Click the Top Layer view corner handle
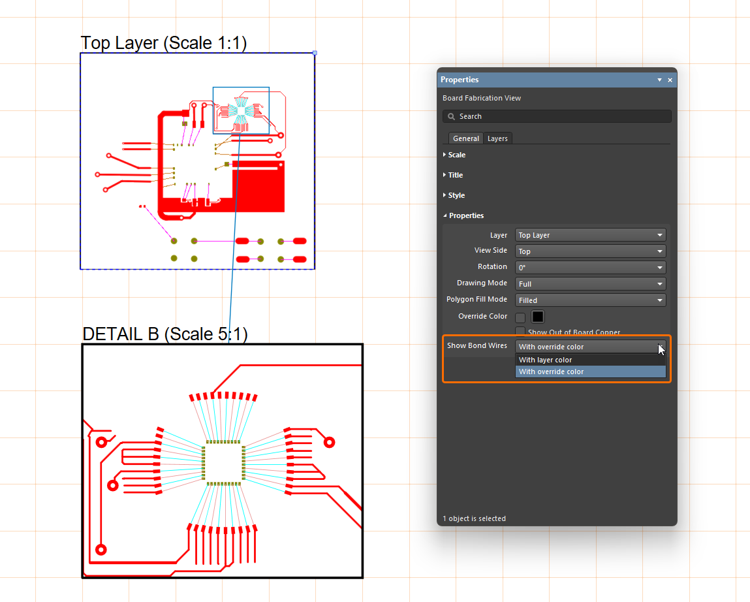 [x=315, y=53]
